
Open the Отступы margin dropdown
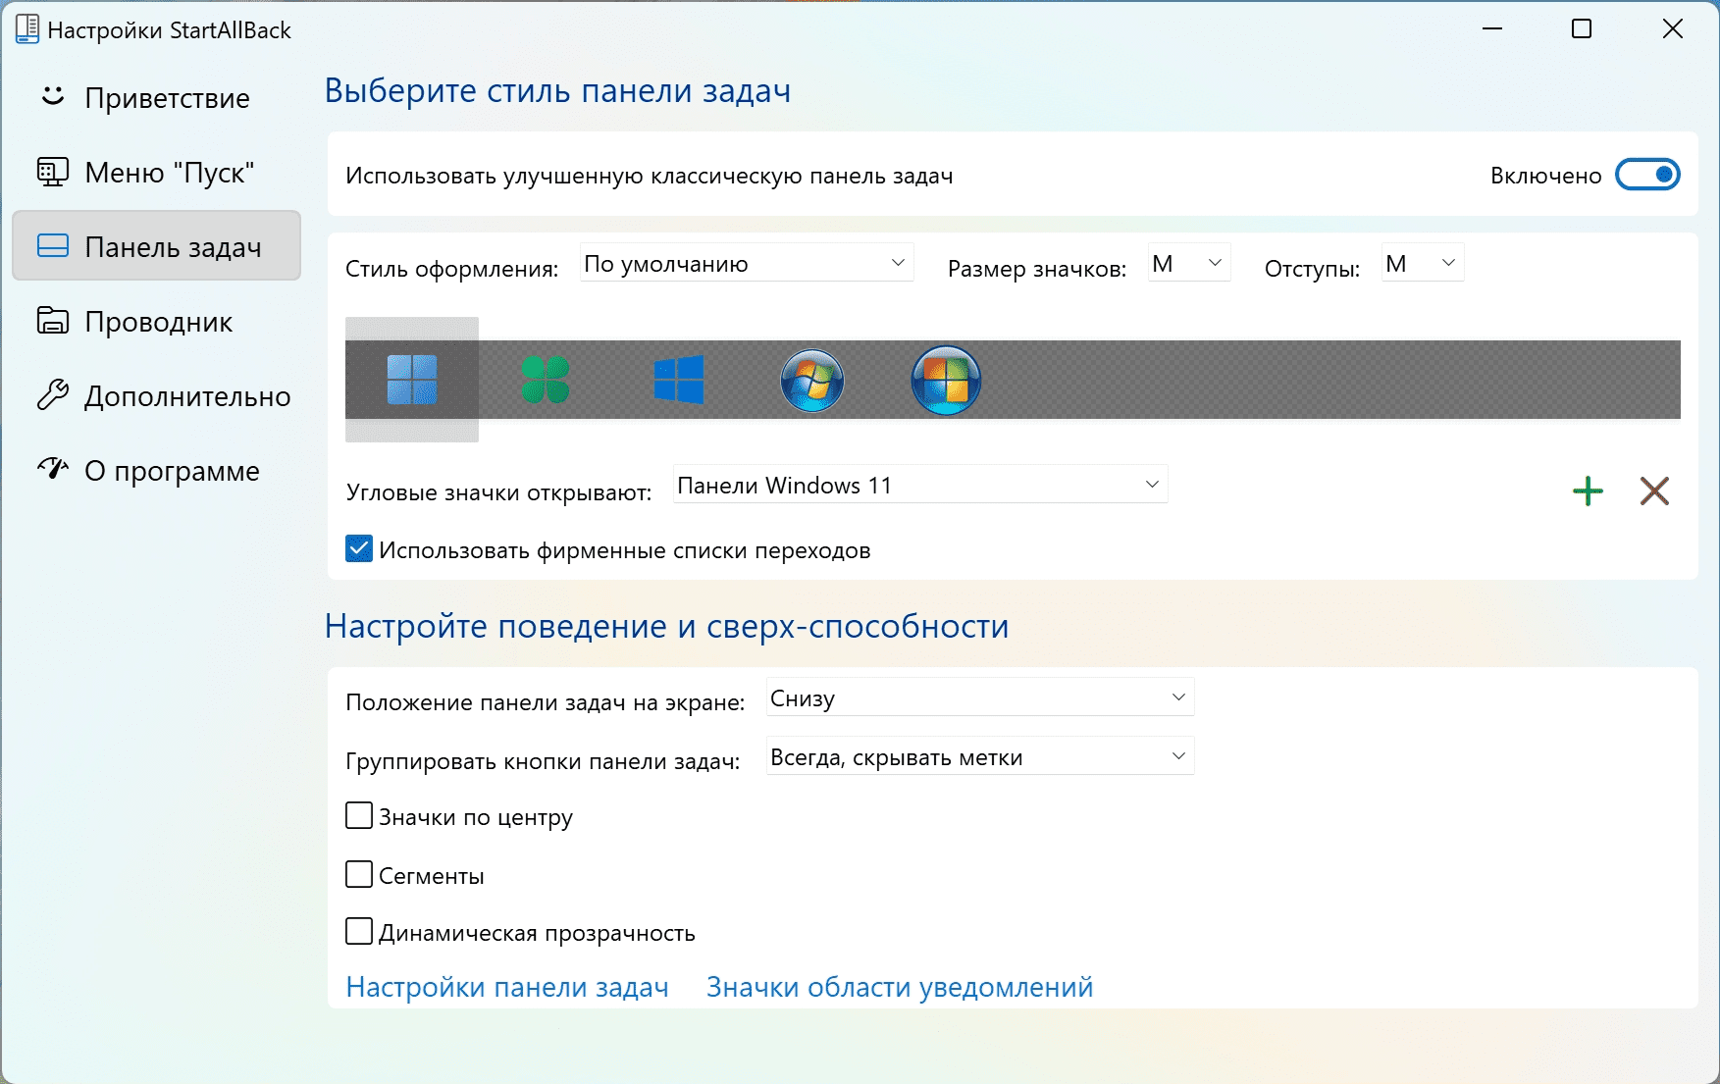(1423, 263)
